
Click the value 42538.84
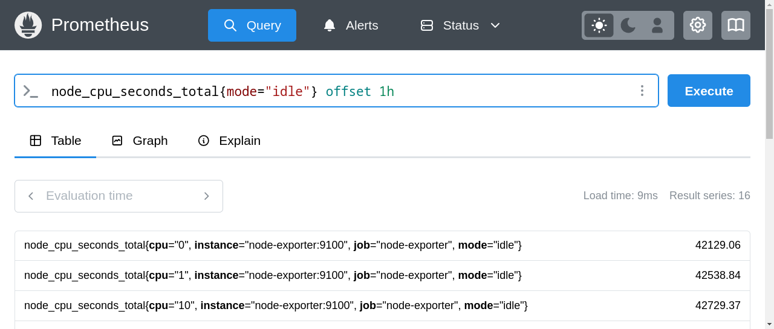718,275
